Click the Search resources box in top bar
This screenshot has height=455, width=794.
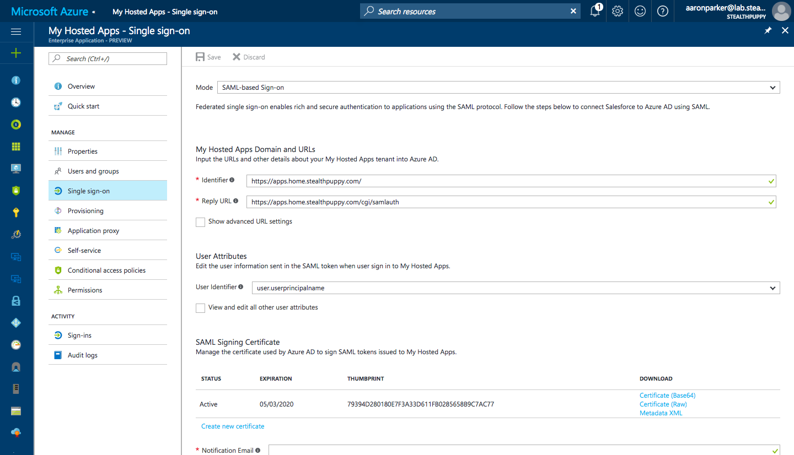click(x=470, y=11)
